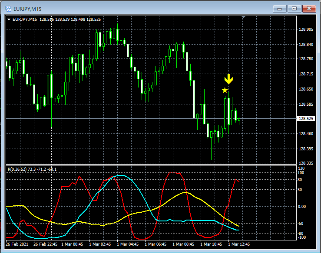Click the price scale value 128.650
This screenshot has width=321, height=253.
306,89
